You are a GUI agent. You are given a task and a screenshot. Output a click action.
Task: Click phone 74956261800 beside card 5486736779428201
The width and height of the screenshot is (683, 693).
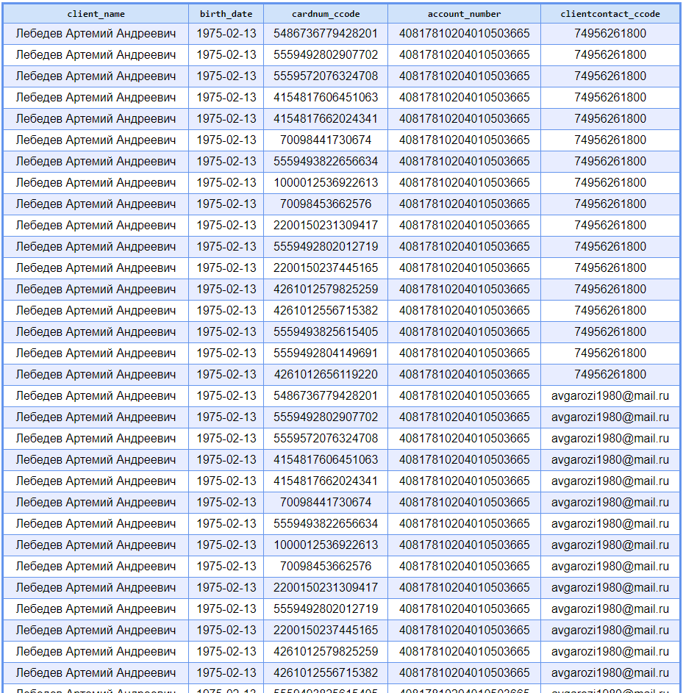click(x=609, y=33)
